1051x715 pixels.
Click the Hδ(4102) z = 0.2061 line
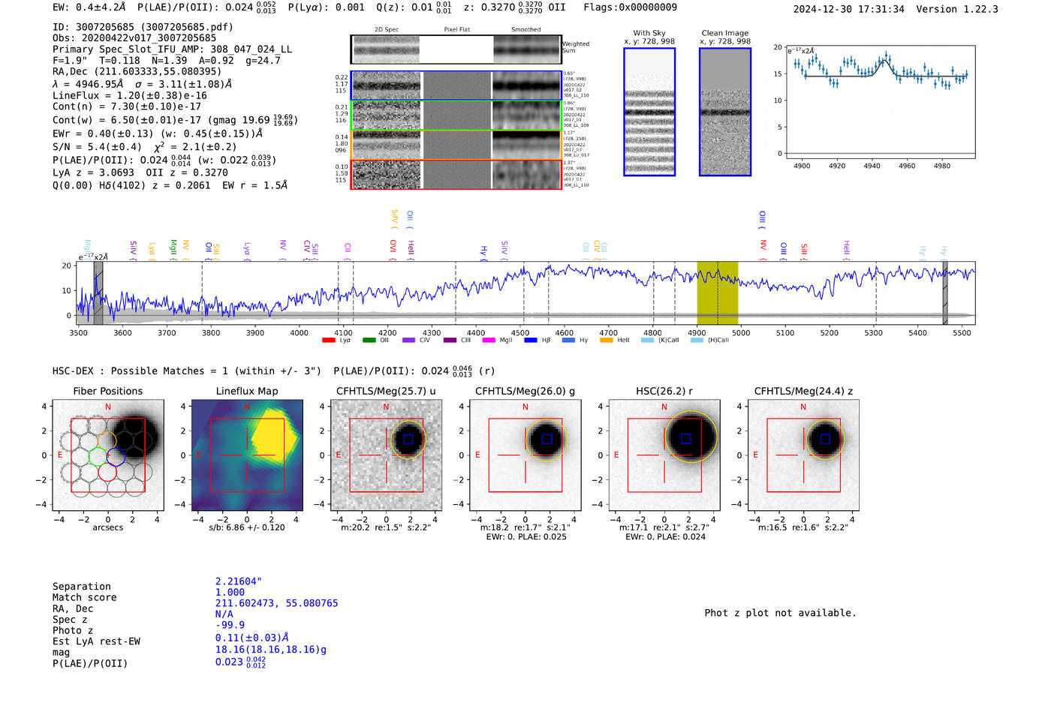170,185
